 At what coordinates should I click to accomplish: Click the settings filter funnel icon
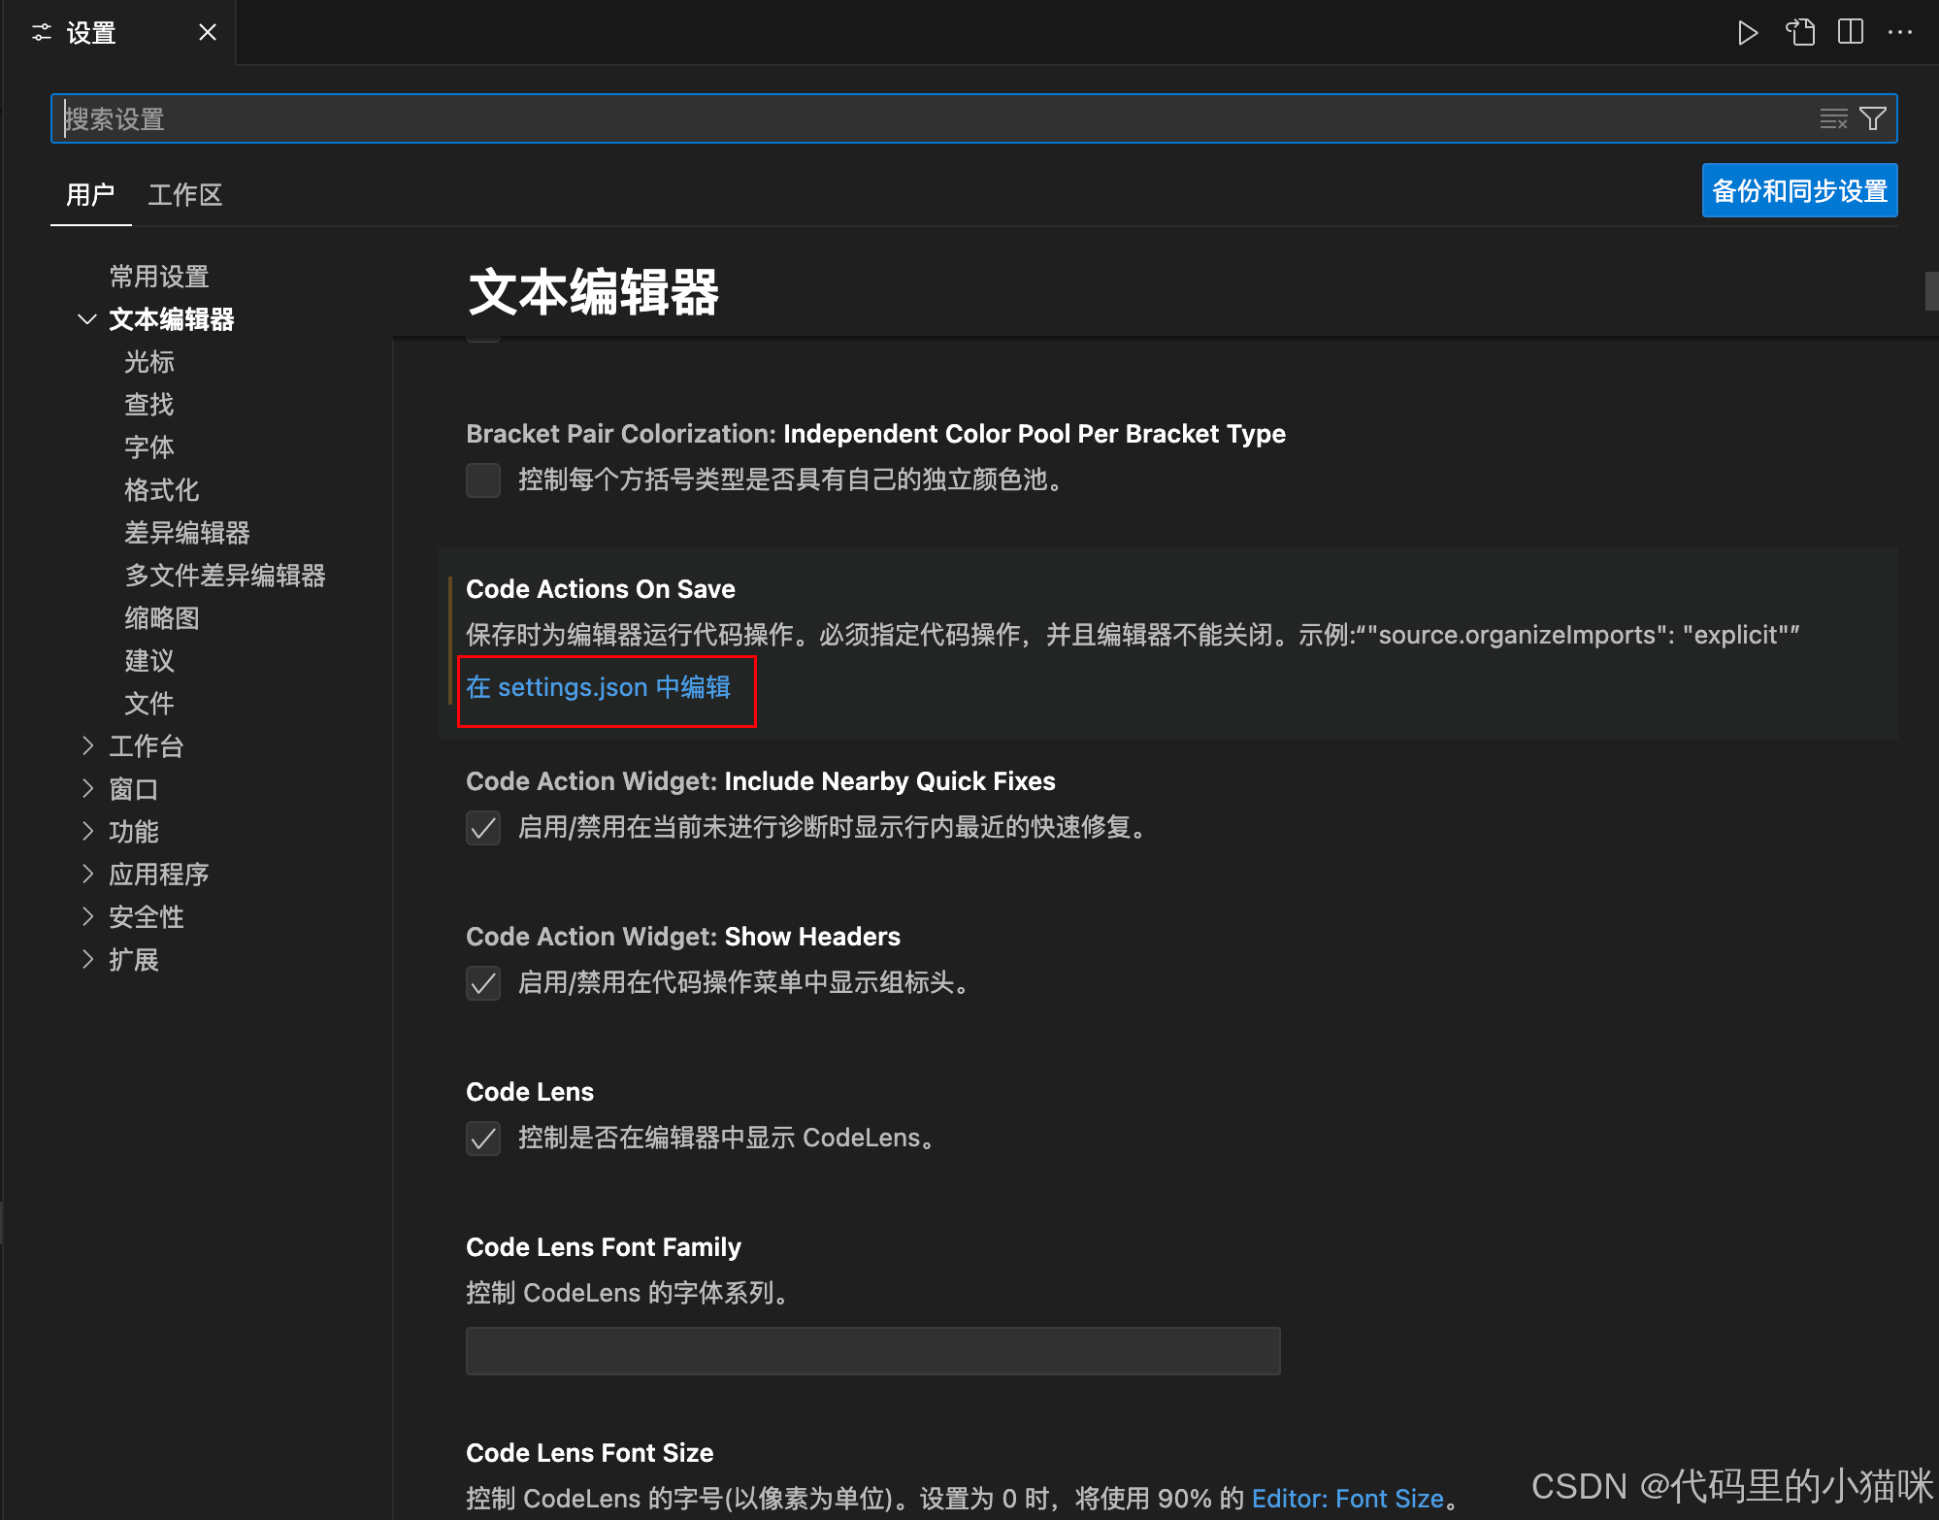pos(1873,119)
